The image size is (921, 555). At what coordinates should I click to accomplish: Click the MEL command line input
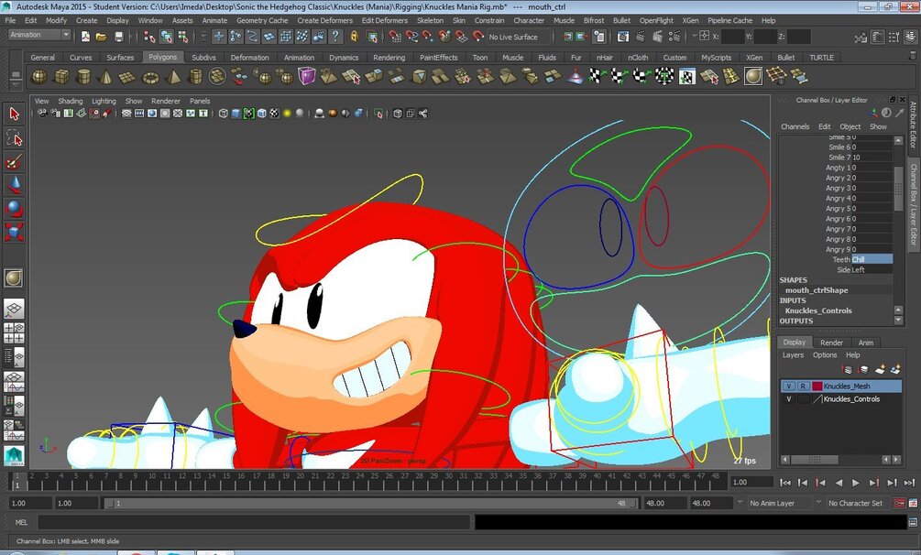tap(254, 522)
